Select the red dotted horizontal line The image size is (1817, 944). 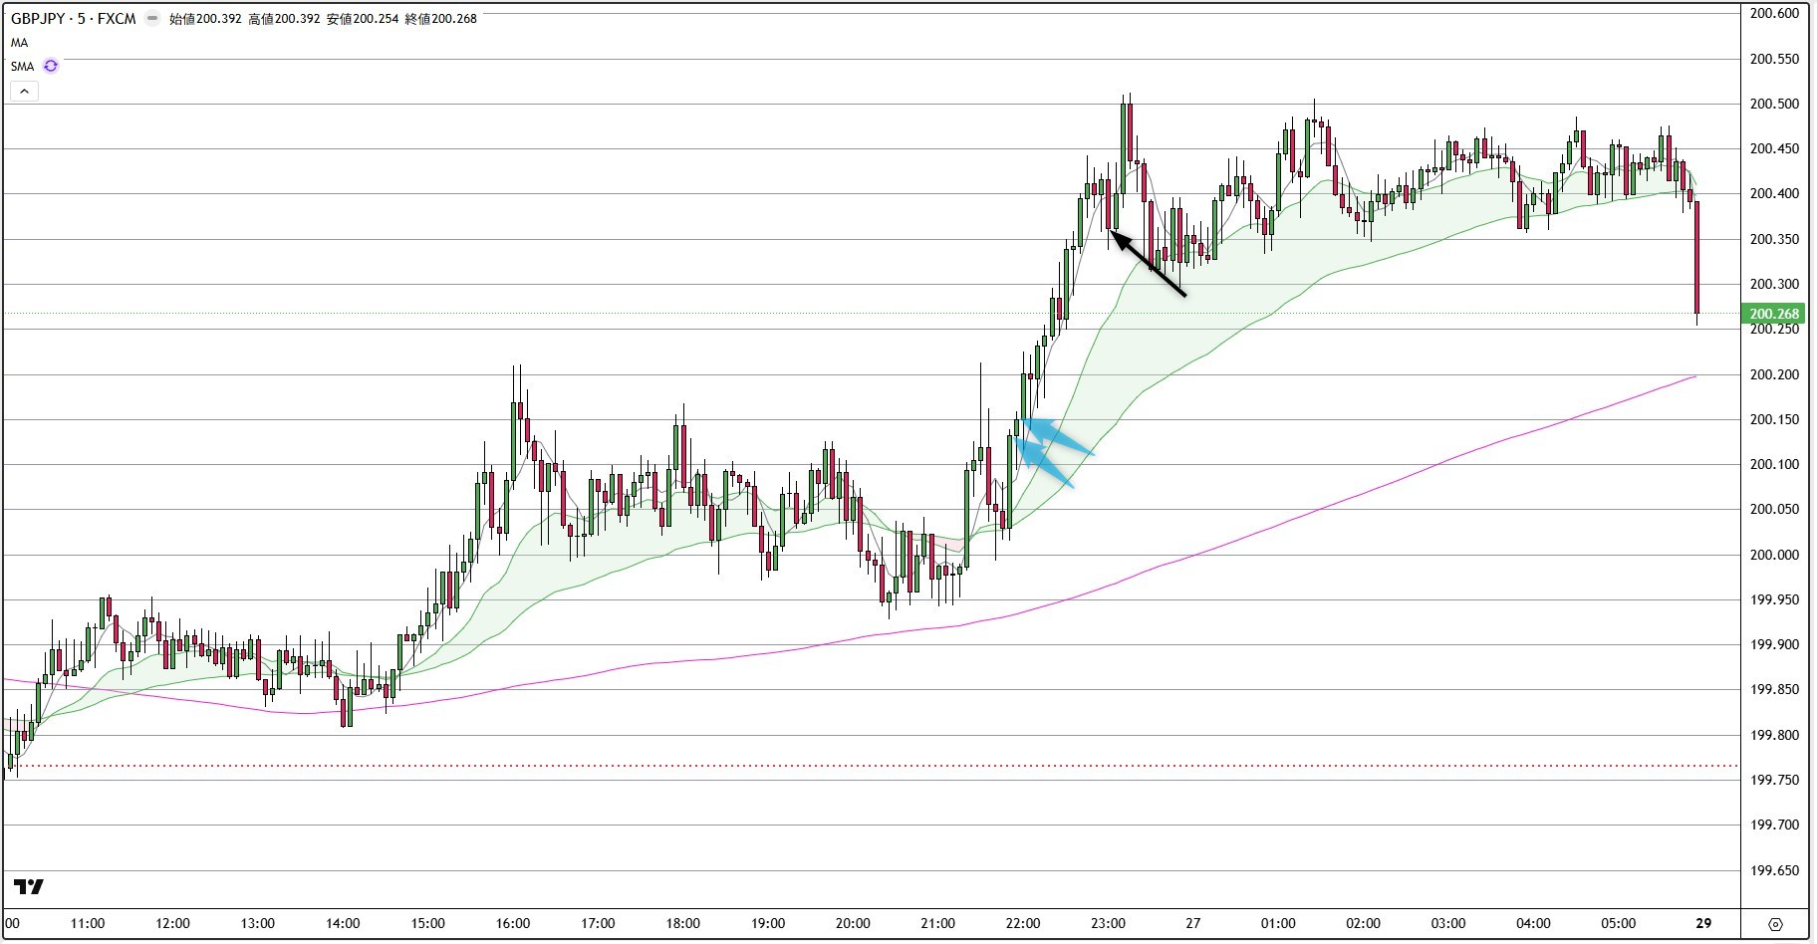(897, 766)
